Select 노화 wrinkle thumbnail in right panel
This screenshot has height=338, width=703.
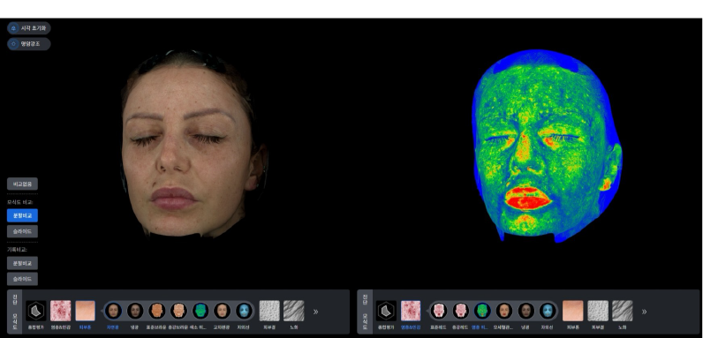[x=623, y=311]
